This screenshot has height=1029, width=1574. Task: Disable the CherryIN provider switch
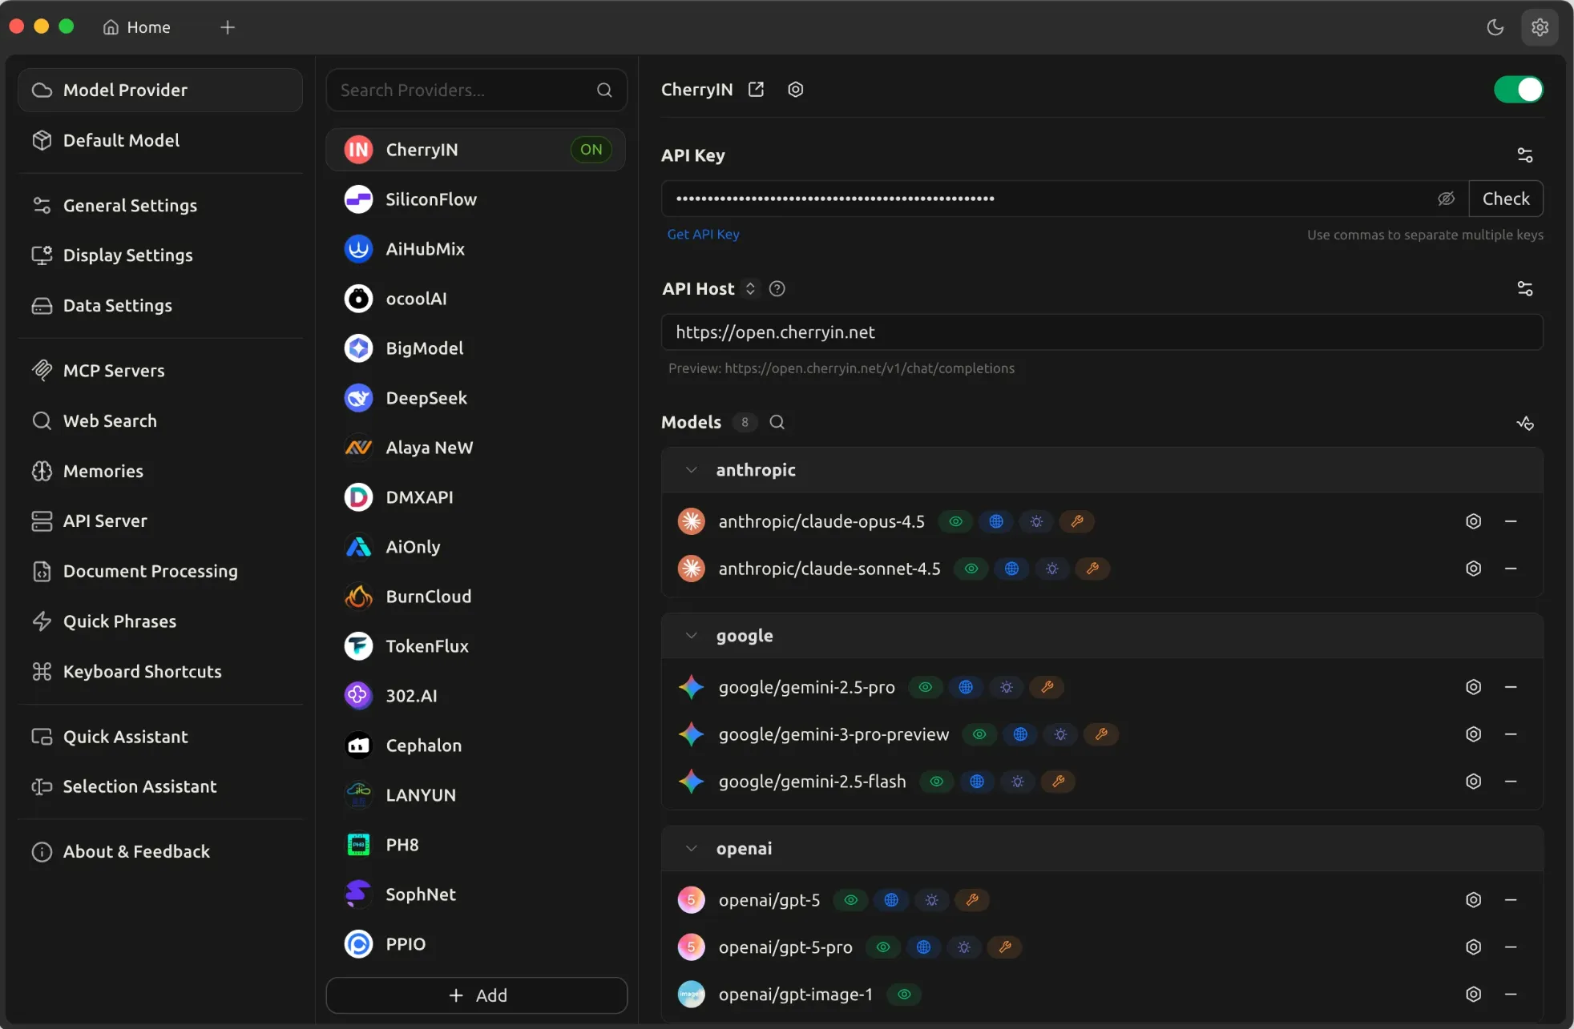click(x=1518, y=90)
